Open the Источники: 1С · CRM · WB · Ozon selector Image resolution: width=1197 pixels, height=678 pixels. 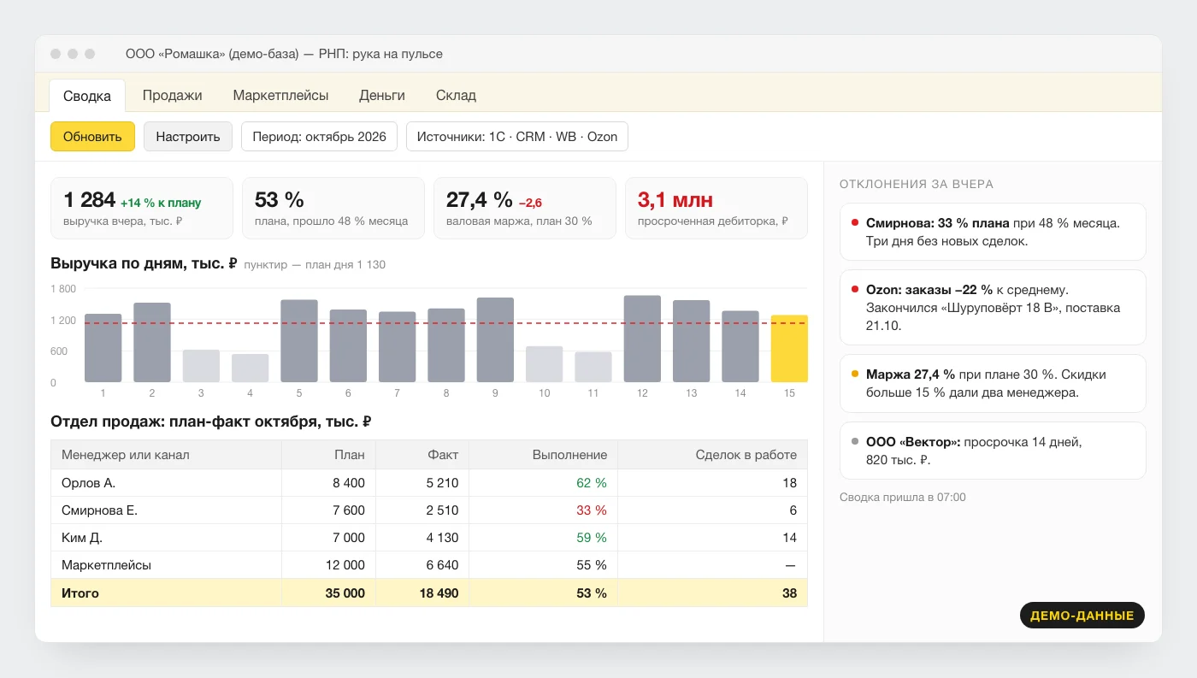(517, 136)
